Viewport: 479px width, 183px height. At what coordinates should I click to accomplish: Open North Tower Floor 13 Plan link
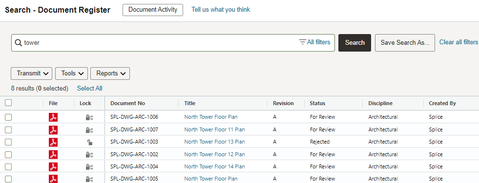(x=214, y=142)
